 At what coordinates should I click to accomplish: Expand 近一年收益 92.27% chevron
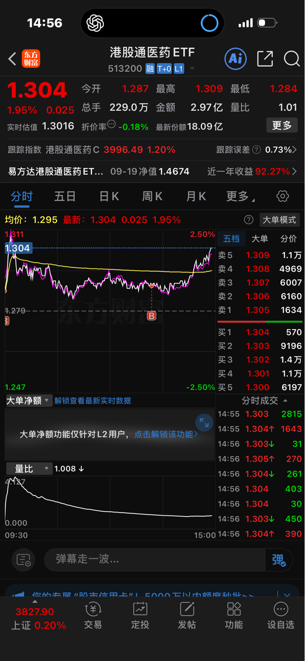coord(294,172)
